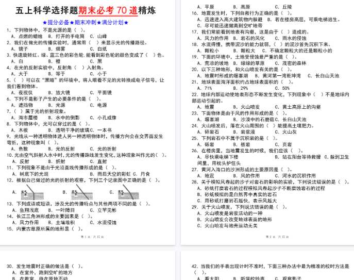Select option "B. 橙" in question 3
The image size is (354, 280).
point(54,61)
